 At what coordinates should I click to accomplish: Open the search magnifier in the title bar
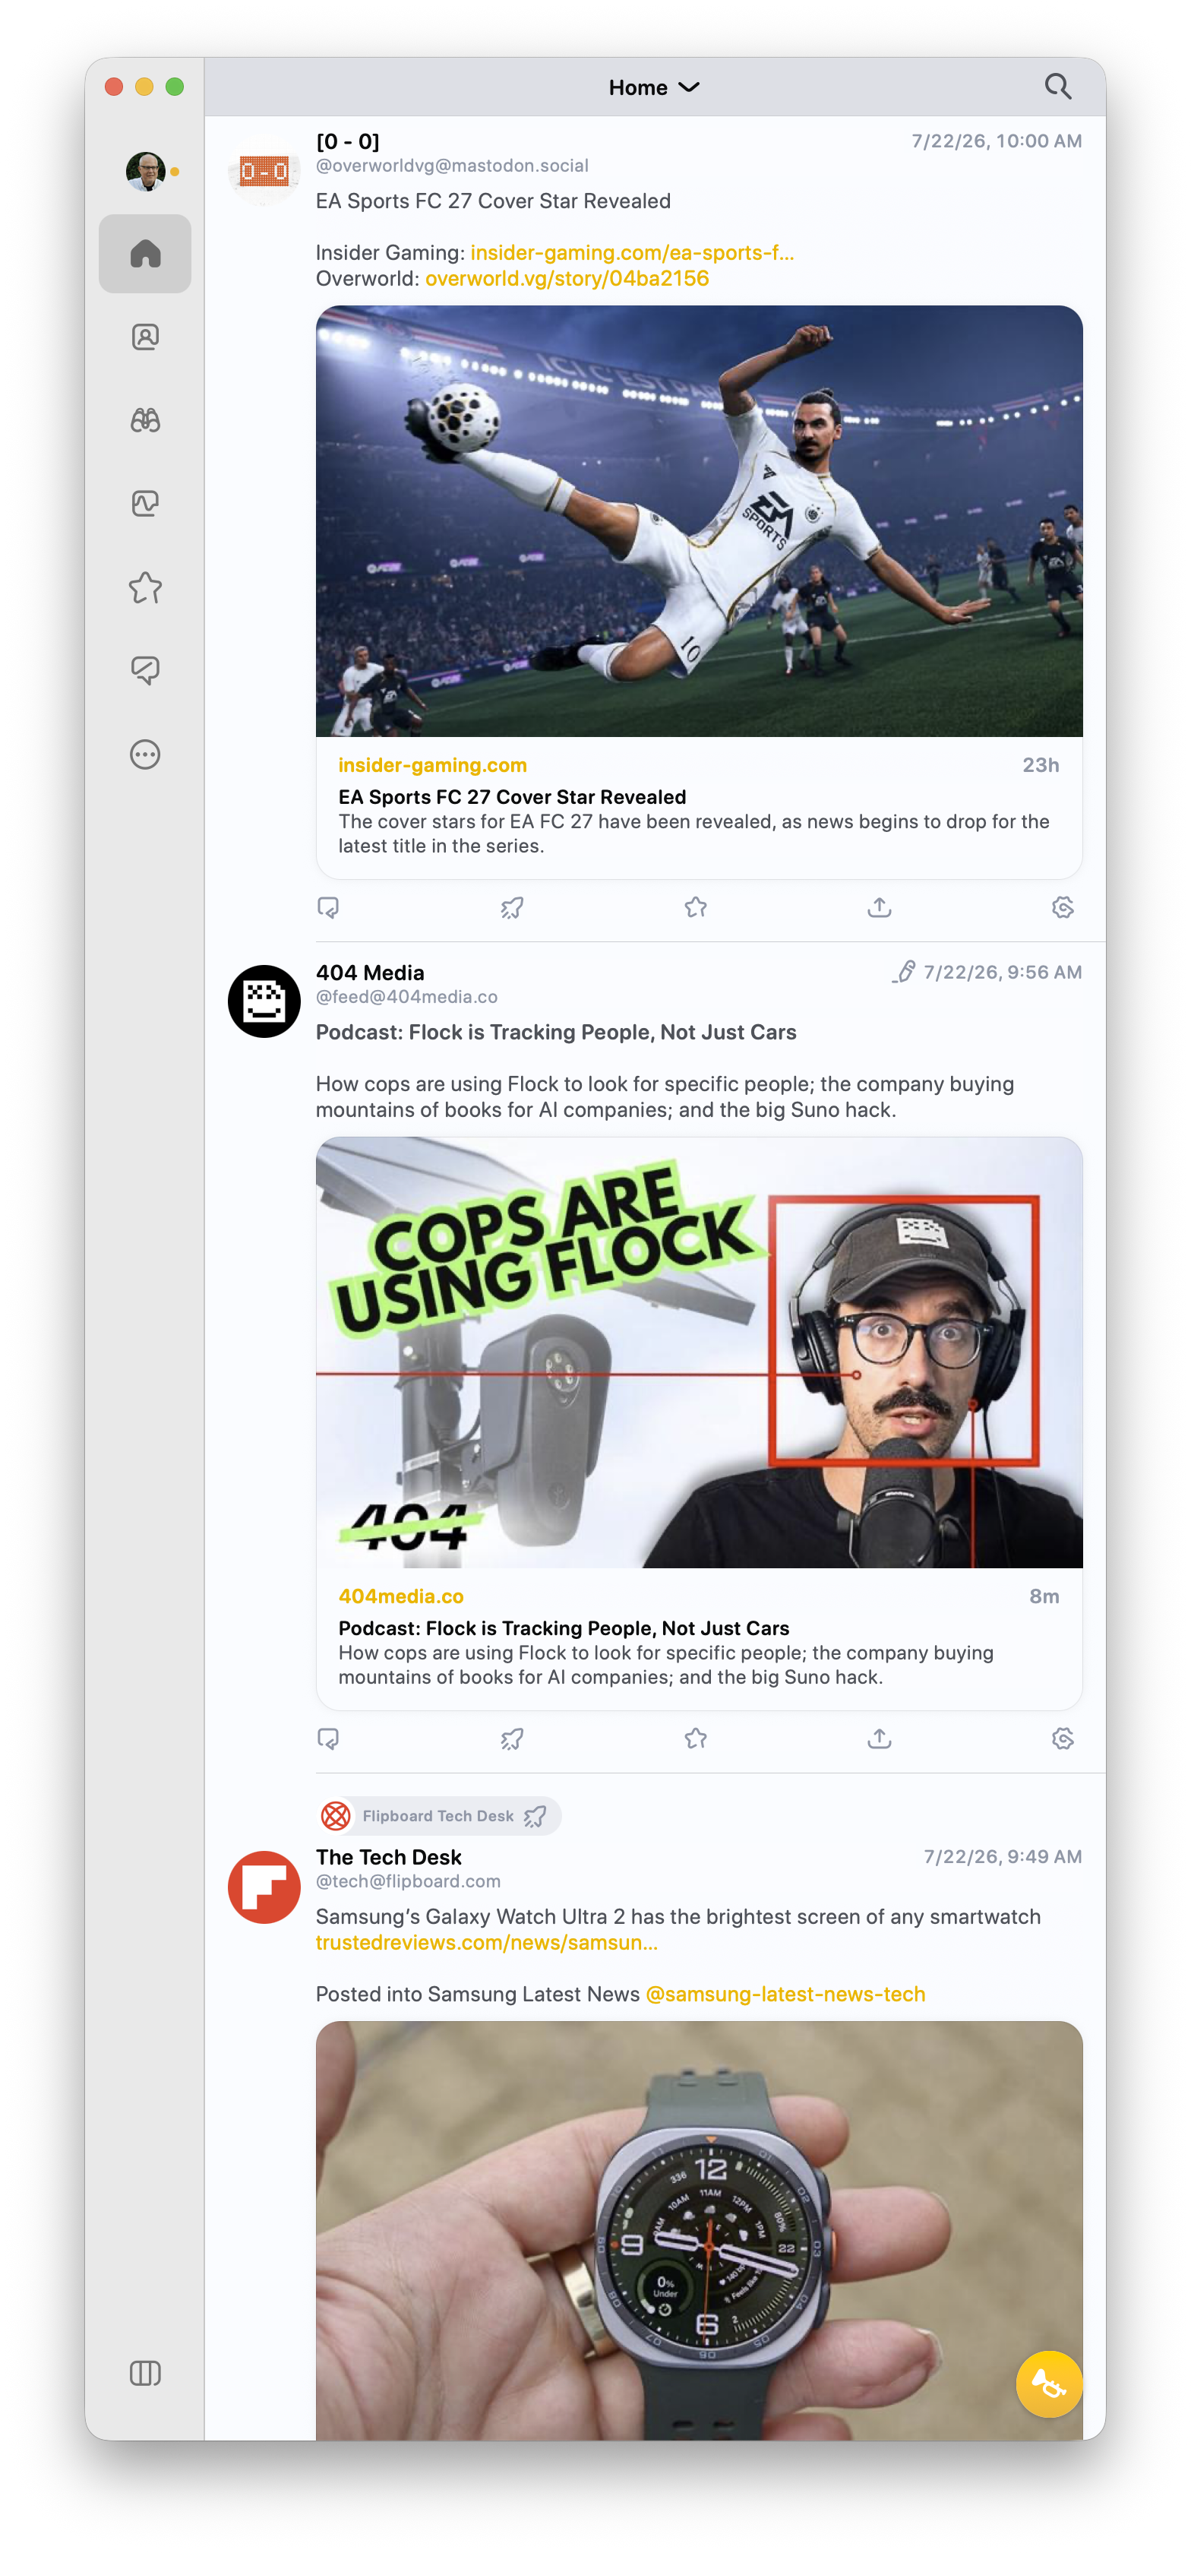coord(1057,86)
